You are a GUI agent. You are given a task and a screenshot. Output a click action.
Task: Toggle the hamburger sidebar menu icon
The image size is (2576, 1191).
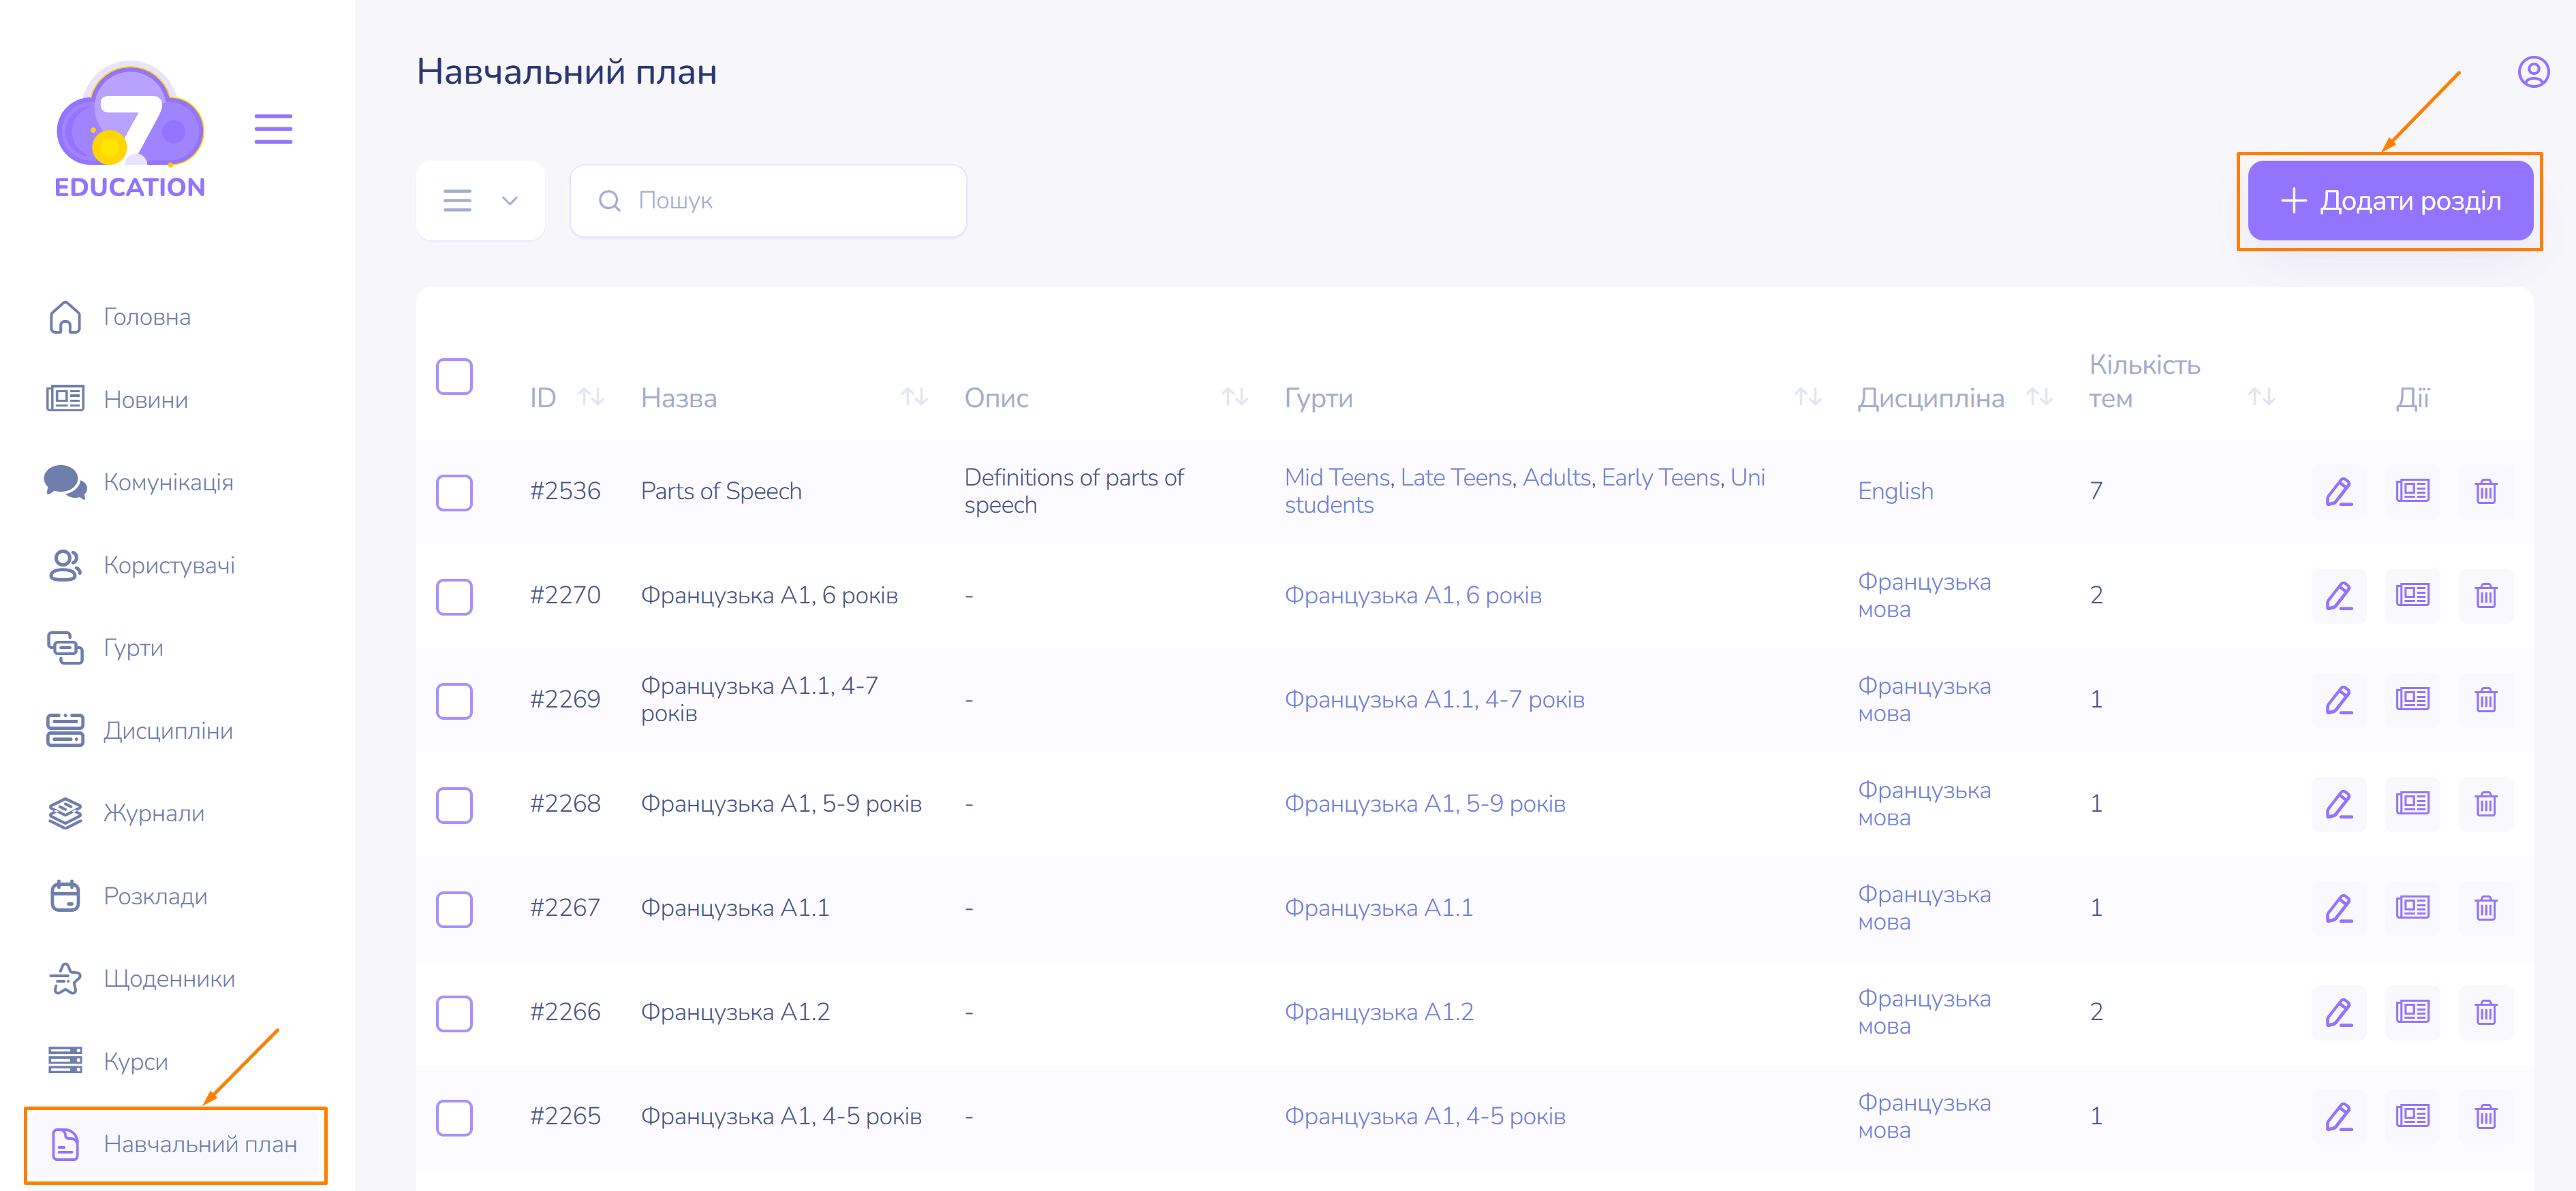pyautogui.click(x=273, y=129)
